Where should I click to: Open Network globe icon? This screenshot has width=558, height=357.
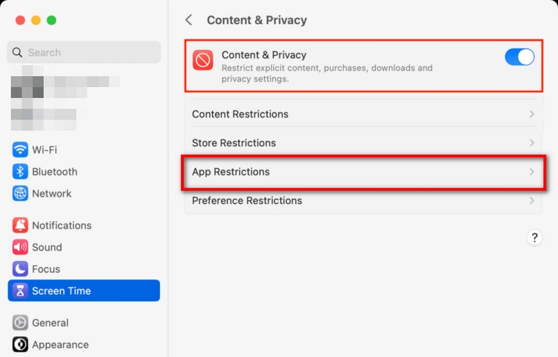20,193
